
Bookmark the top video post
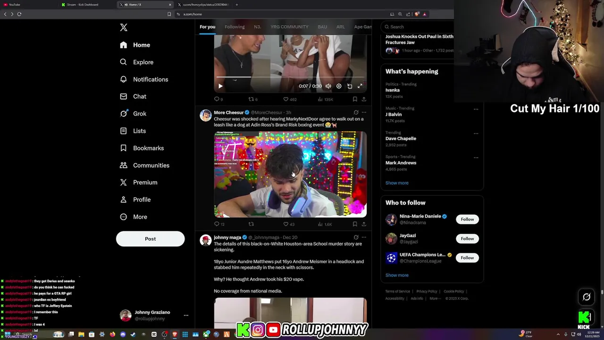pyautogui.click(x=355, y=99)
